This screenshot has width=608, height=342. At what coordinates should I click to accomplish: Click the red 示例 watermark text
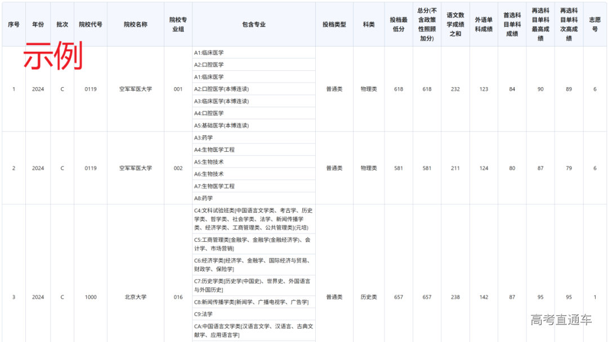(x=53, y=56)
